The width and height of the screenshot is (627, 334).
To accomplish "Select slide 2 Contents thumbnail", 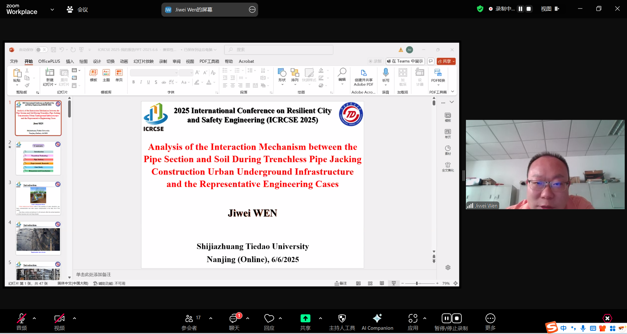I will [x=38, y=158].
